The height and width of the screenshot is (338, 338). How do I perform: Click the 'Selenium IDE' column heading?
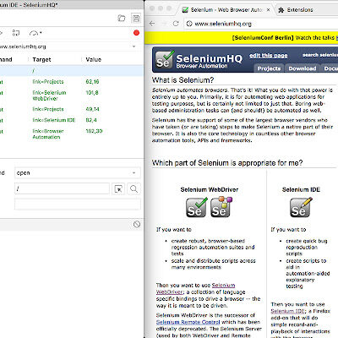tap(301, 189)
